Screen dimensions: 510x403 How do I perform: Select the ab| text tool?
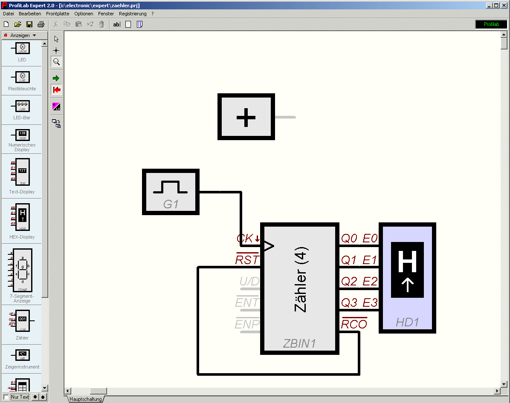(x=117, y=24)
